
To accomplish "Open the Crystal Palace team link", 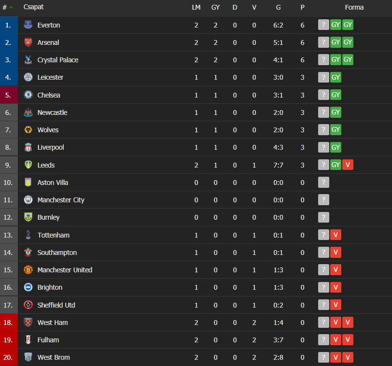I will point(57,60).
